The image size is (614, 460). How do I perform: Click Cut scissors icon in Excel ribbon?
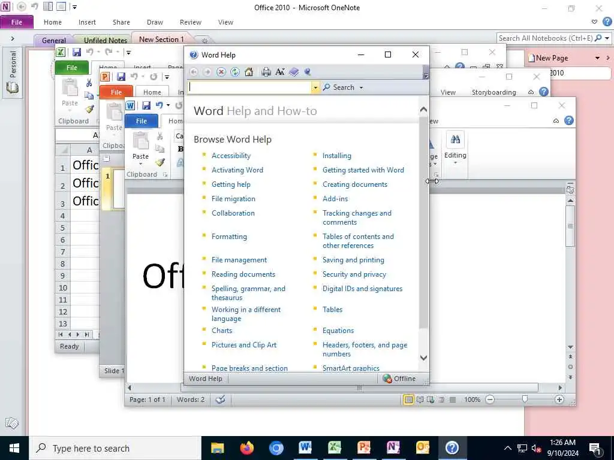tap(89, 83)
